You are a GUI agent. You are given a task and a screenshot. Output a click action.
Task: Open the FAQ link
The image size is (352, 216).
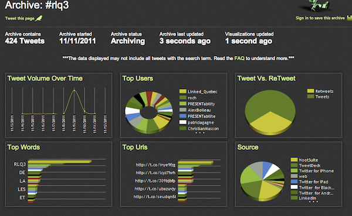pyautogui.click(x=239, y=59)
